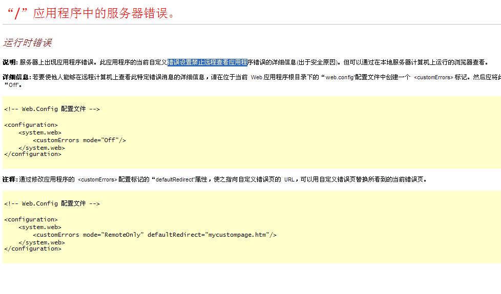Click "defaultRedirect" in the notes paragraph
Viewport: 501px width, 294px height.
coord(175,179)
